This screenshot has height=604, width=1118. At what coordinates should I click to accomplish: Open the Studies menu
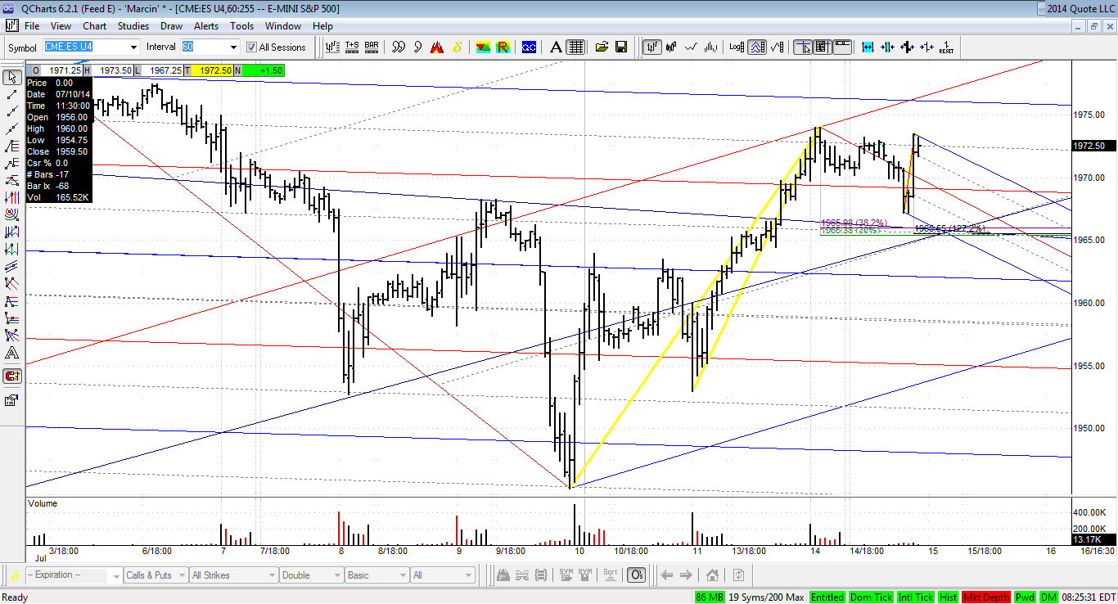point(133,25)
